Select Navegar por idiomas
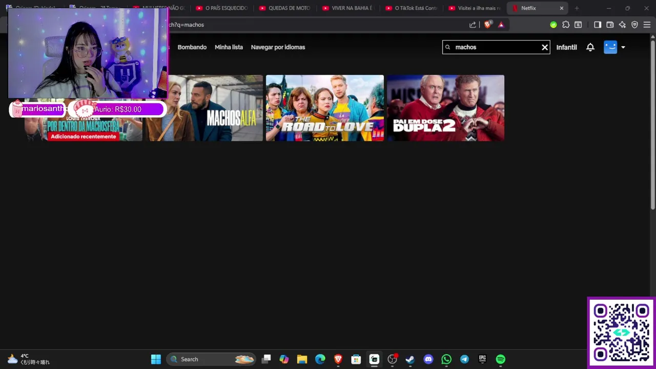Viewport: 656px width, 369px height. [278, 47]
